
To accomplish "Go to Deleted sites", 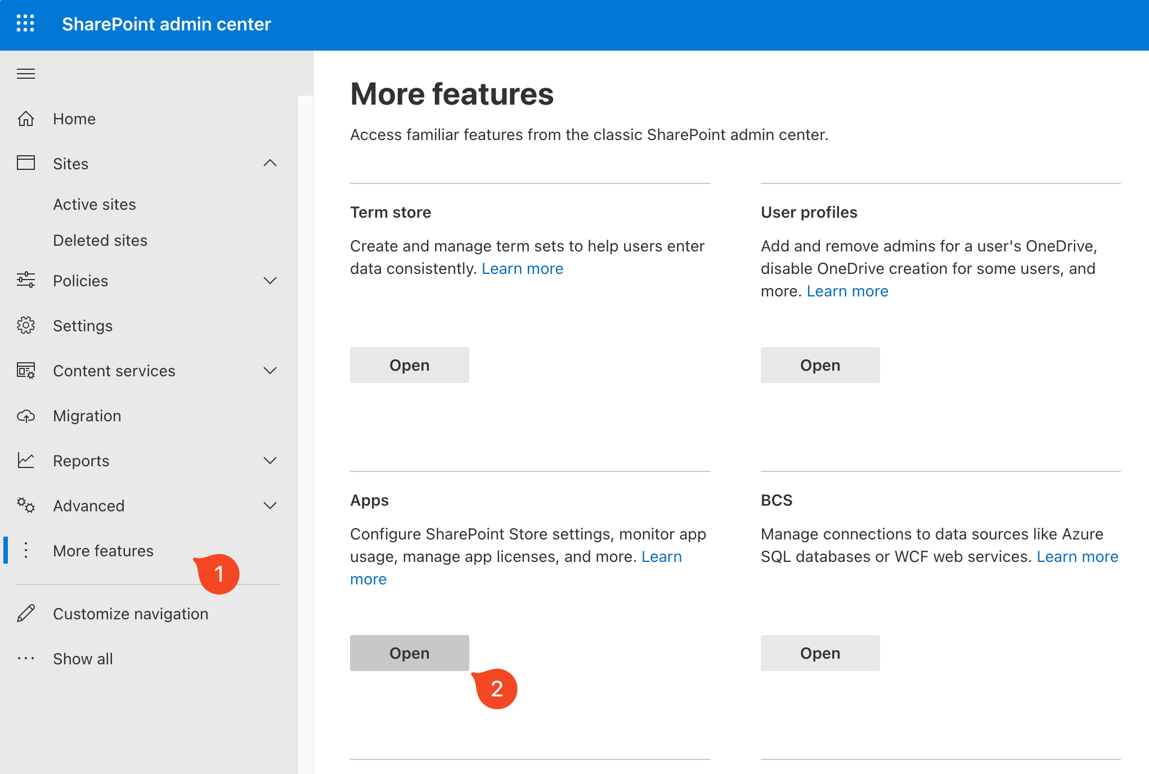I will point(100,240).
